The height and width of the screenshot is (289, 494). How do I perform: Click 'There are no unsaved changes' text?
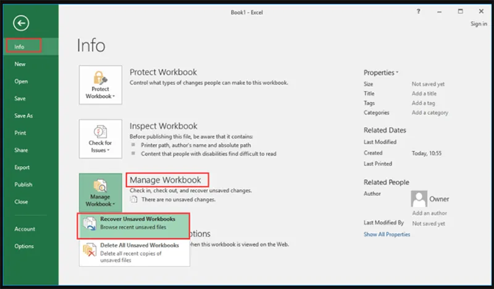pos(178,200)
